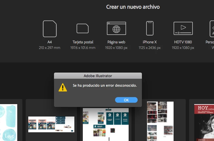Select the A4 document preset icon

tap(50, 29)
